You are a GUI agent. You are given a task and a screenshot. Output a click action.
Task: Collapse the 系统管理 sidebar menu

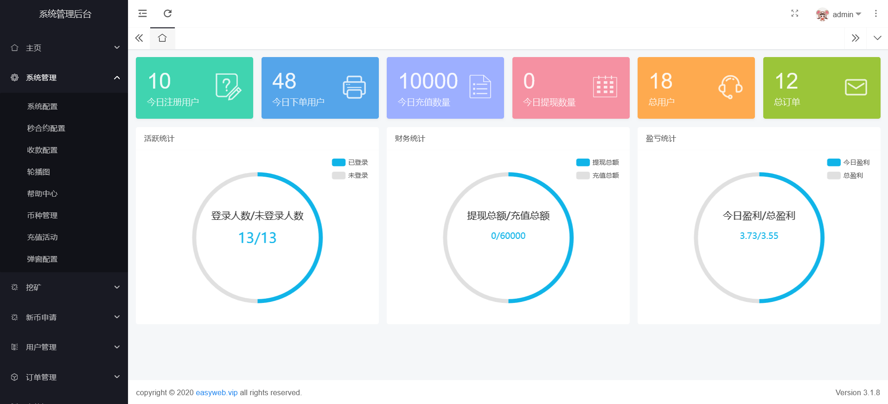pos(64,77)
